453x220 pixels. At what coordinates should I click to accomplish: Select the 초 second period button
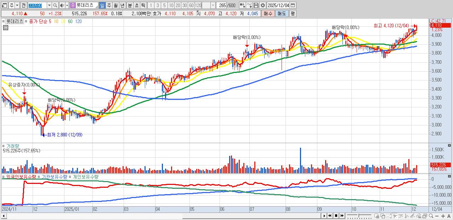click(136, 5)
